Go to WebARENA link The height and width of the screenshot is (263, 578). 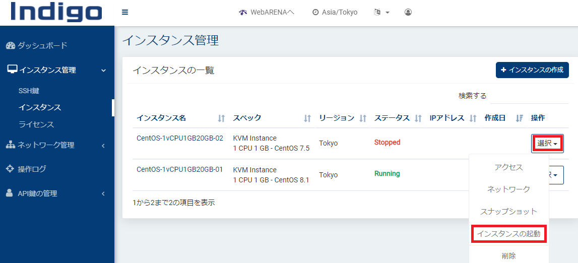pyautogui.click(x=267, y=12)
